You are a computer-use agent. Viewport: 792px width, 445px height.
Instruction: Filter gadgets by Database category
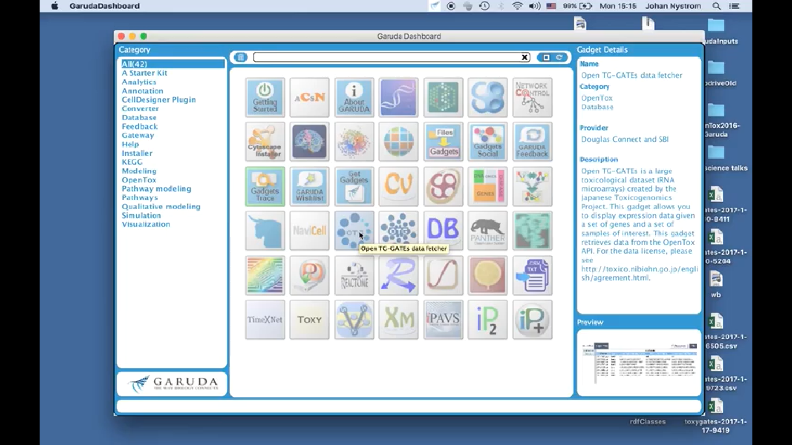139,117
